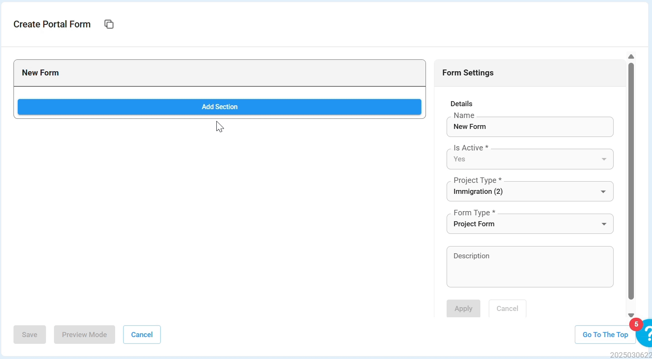Click the scrollbar down arrow in Form Settings
The image size is (652, 359).
point(631,315)
